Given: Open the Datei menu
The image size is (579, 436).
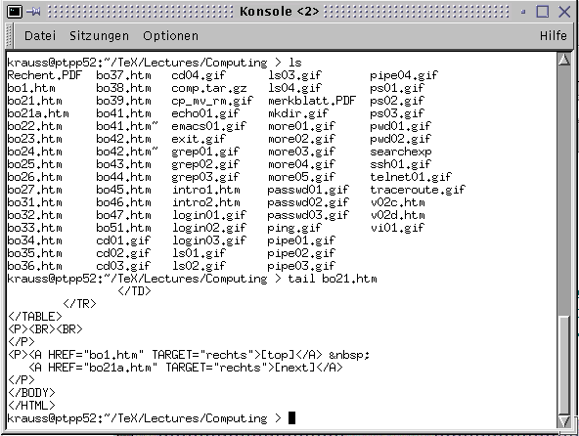Looking at the screenshot, I should coord(40,36).
